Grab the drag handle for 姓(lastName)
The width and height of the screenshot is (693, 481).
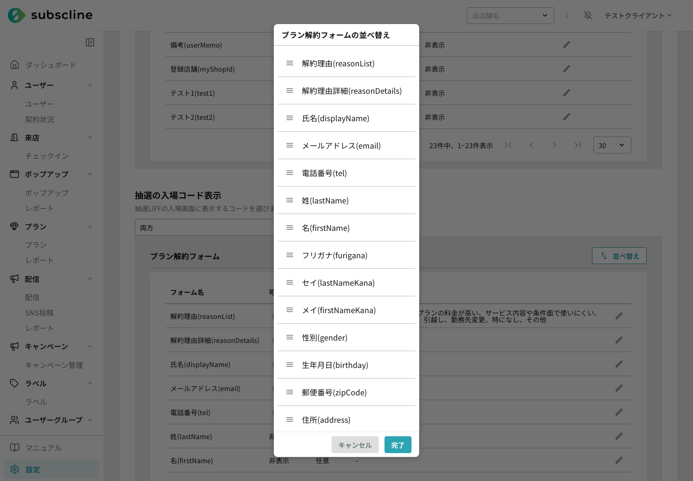(x=290, y=200)
